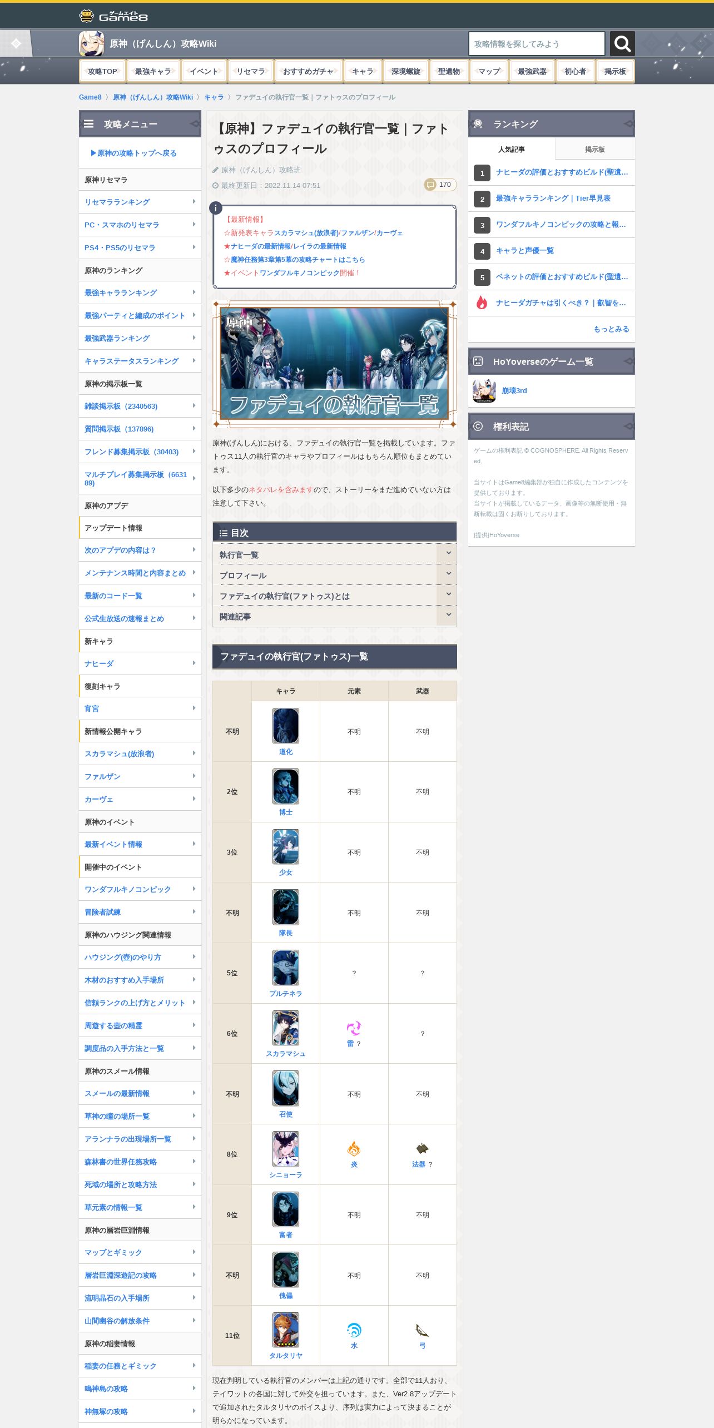Open 聖遺物 navigation tab
714x1428 pixels.
449,71
